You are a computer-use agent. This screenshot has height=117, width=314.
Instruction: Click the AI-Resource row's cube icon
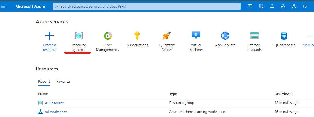[x=41, y=103]
